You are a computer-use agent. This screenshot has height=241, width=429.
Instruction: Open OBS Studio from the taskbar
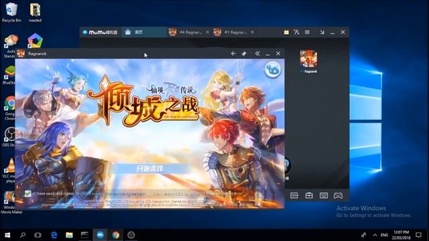[x=131, y=235]
